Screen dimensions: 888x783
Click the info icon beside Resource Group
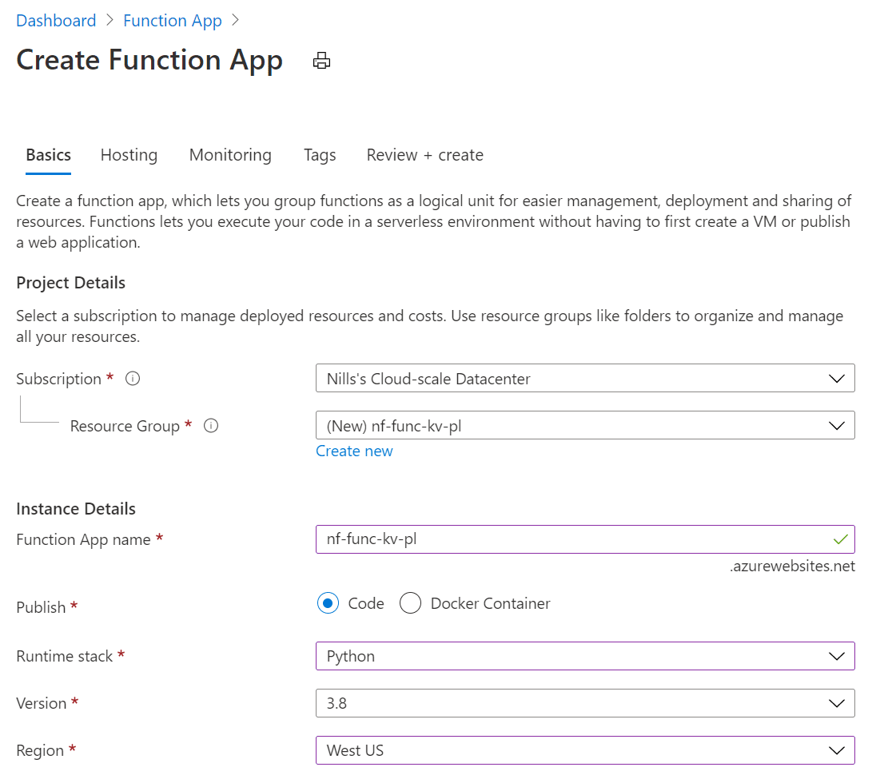pyautogui.click(x=210, y=426)
